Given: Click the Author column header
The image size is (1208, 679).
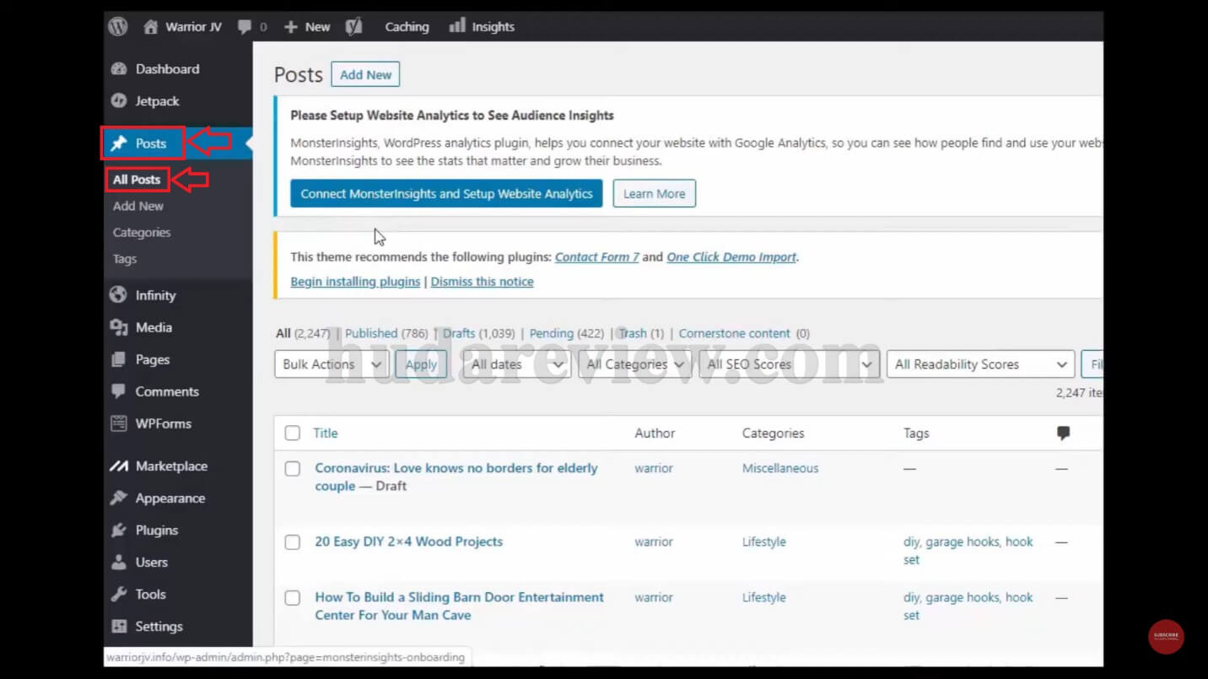Looking at the screenshot, I should click(655, 433).
